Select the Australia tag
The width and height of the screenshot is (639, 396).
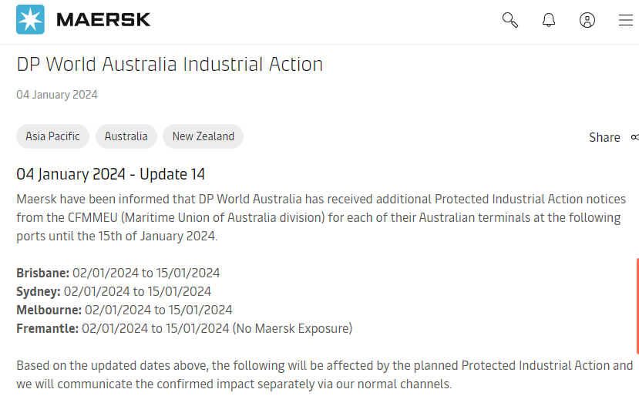click(x=126, y=136)
